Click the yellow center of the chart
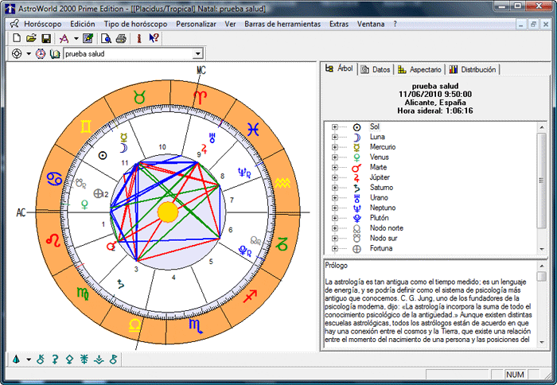 point(168,212)
